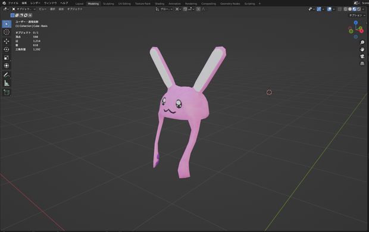369x232 pixels.
Task: Toggle proportional editing button
Action: [198, 9]
